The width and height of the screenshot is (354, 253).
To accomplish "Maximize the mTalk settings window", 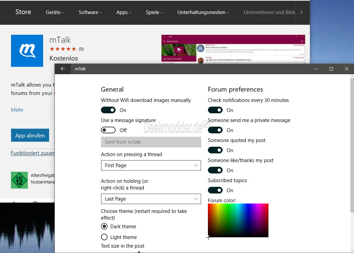I will click(331, 69).
